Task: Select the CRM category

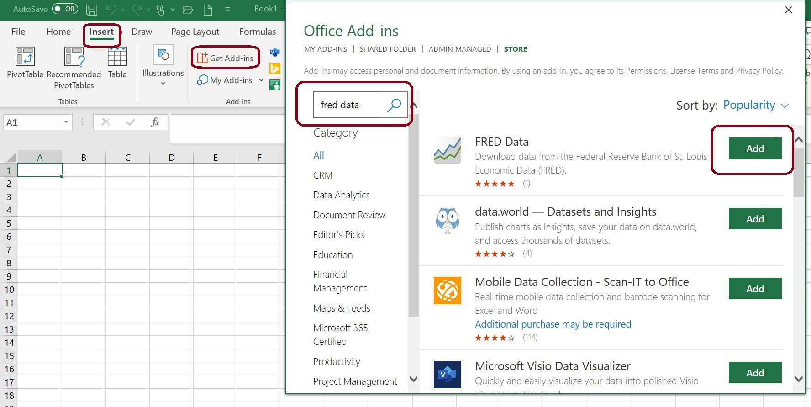Action: 323,175
